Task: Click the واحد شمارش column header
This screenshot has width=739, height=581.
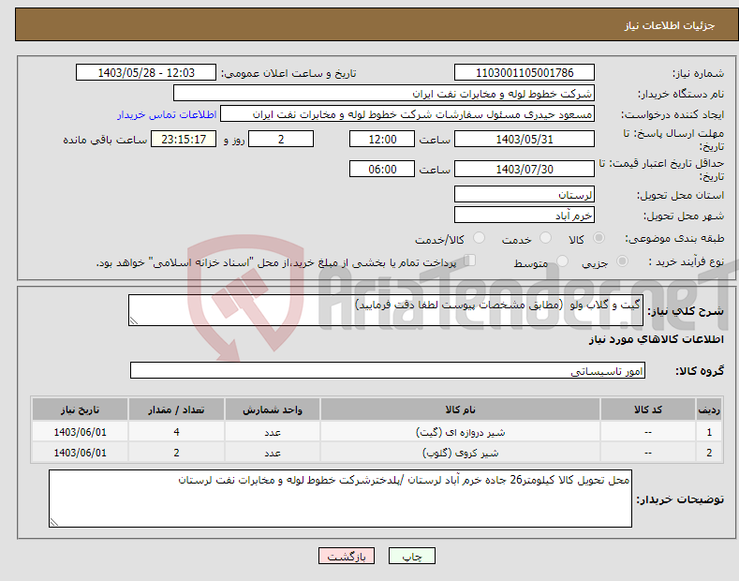Action: [x=273, y=410]
